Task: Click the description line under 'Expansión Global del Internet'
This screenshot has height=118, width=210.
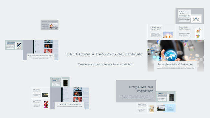Action: pos(41,58)
